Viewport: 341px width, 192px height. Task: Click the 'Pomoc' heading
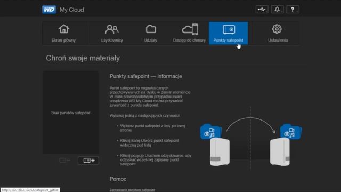tap(118, 179)
